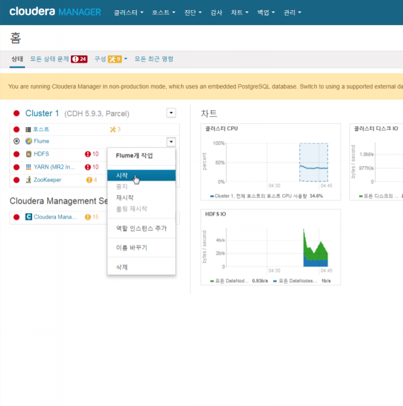Screen dimensions: 403x406
Task: Click the ZooKeeper service icon
Action: 29,180
